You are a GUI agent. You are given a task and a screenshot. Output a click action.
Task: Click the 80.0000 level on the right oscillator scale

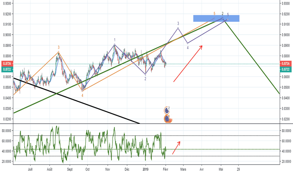pos(286,131)
